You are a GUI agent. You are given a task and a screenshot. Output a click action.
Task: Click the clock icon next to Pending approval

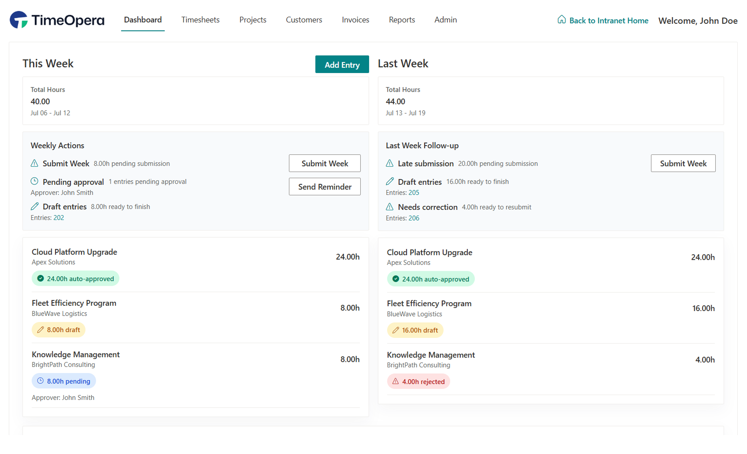tap(34, 181)
